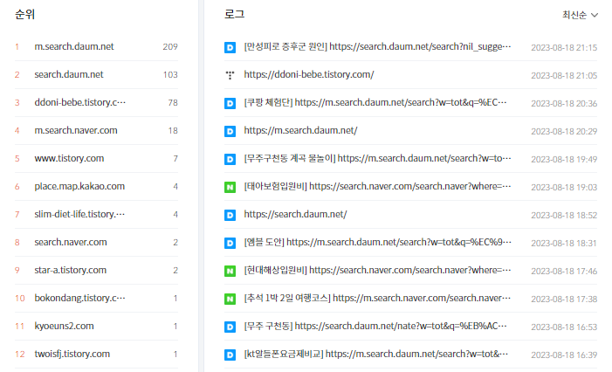Open the 추석 1박 2일 여행코스 log link
The height and width of the screenshot is (372, 612).
(x=377, y=298)
